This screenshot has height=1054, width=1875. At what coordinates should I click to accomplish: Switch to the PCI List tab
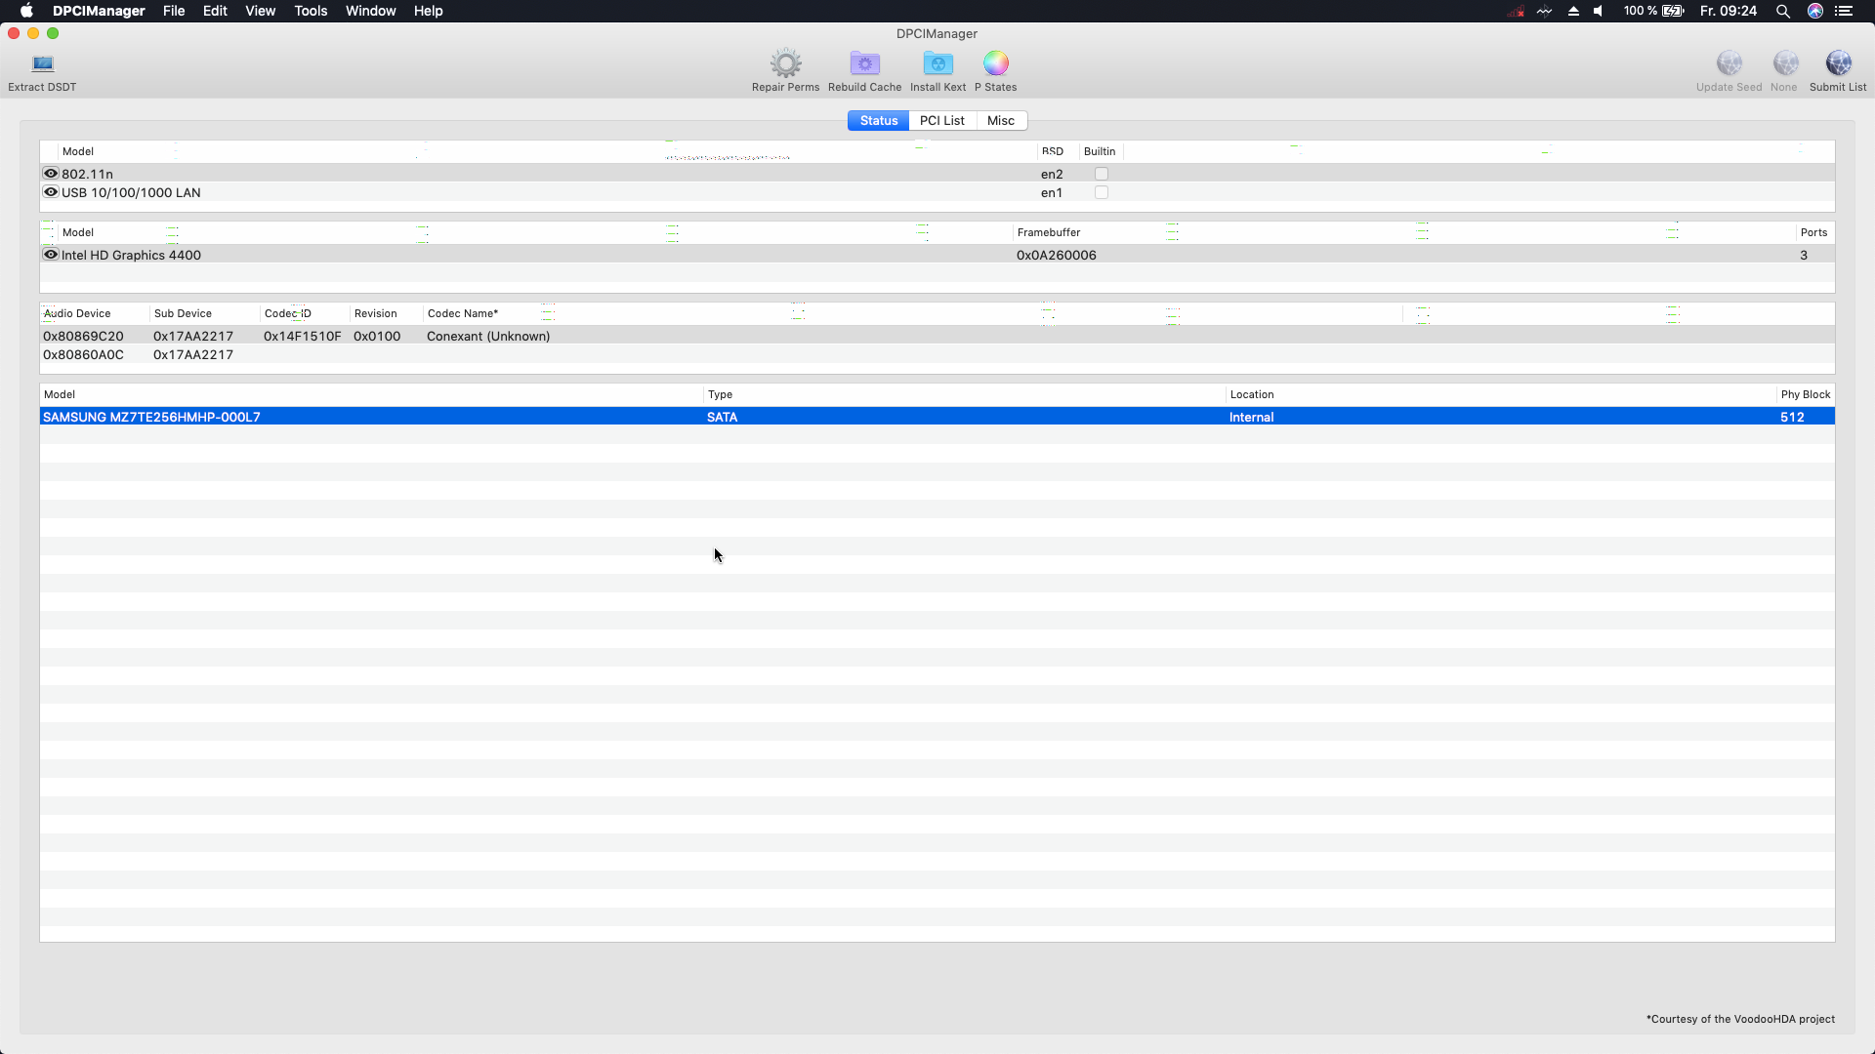(x=941, y=120)
